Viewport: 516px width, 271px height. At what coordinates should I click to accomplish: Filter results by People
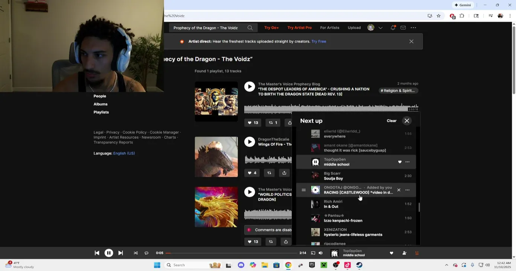tap(100, 96)
